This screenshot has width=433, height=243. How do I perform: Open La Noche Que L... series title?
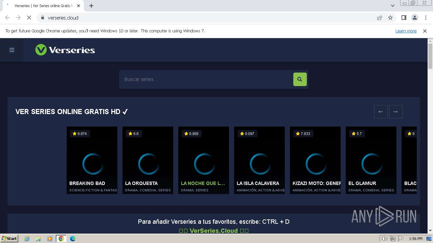pyautogui.click(x=203, y=183)
